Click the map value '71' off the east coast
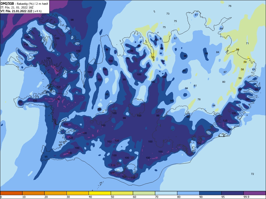 (x=247, y=44)
